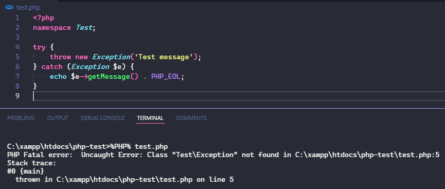Place cursor on empty line 9

click(x=238, y=96)
